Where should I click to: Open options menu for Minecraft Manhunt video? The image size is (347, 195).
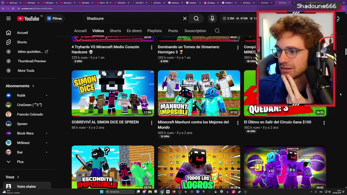238,123
